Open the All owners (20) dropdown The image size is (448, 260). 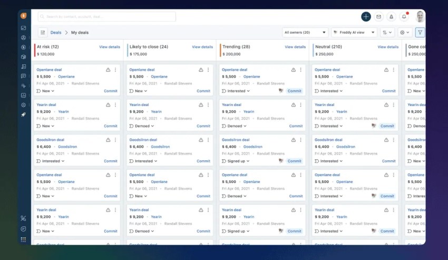(x=305, y=32)
